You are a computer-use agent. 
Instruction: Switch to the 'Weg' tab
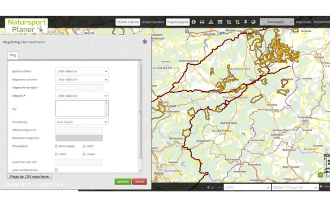(13, 55)
